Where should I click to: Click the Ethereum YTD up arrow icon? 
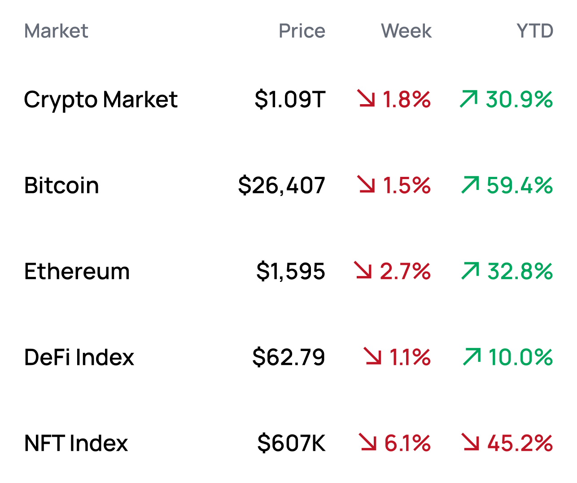pyautogui.click(x=470, y=270)
